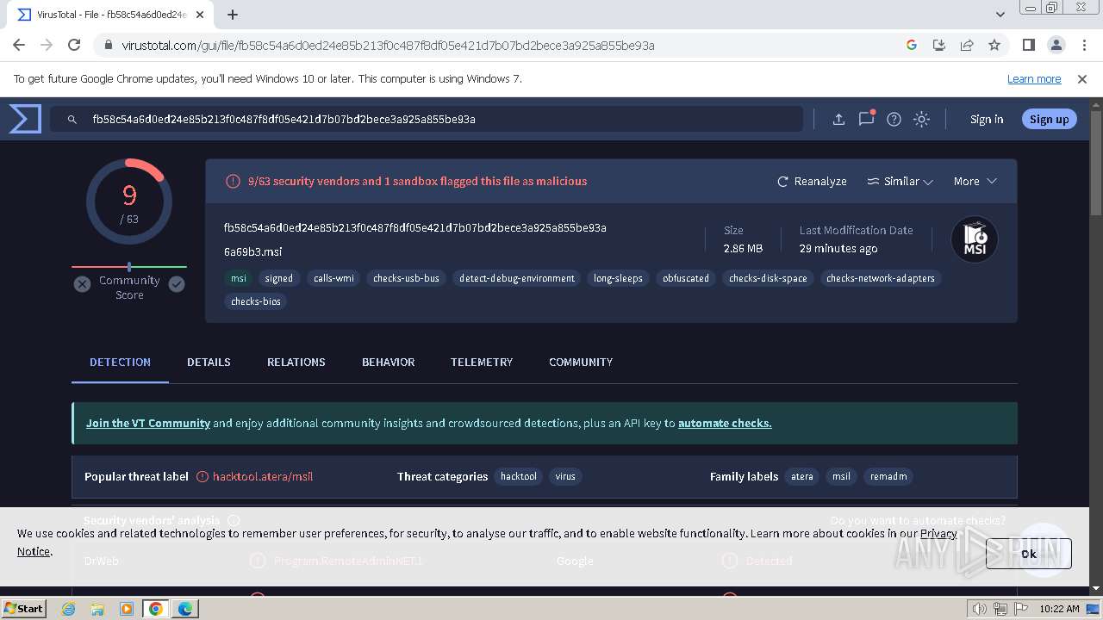
Task: Switch to the DETECTION tab
Action: coord(120,362)
